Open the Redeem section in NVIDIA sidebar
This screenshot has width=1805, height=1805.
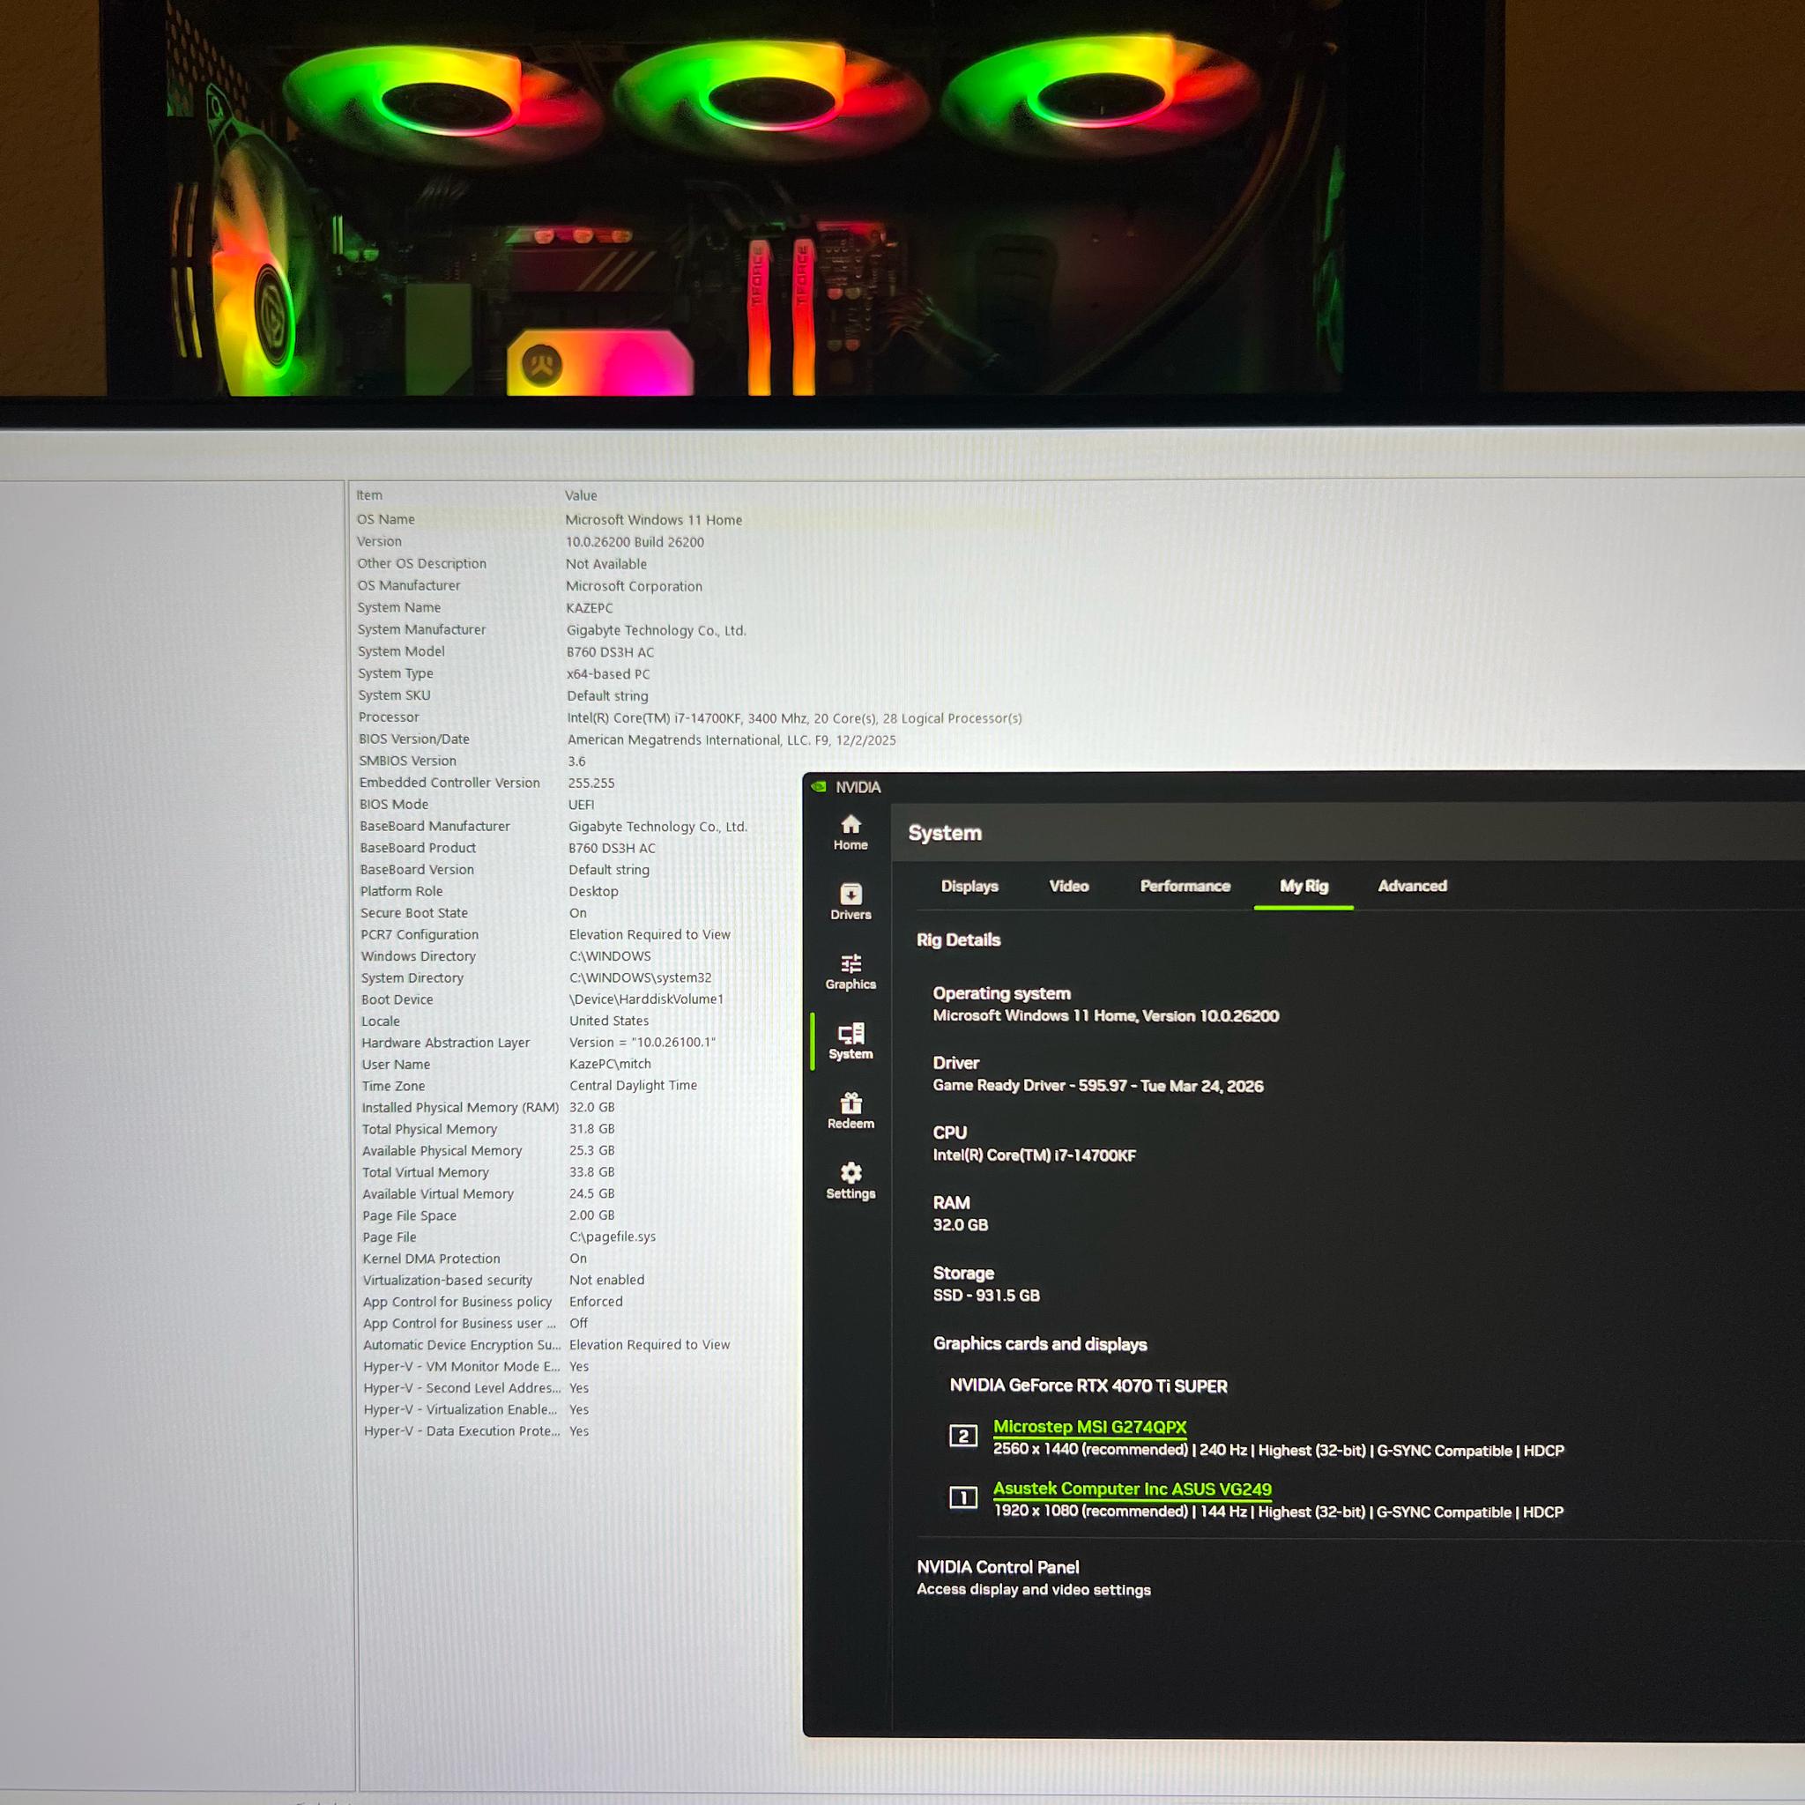(x=851, y=1111)
